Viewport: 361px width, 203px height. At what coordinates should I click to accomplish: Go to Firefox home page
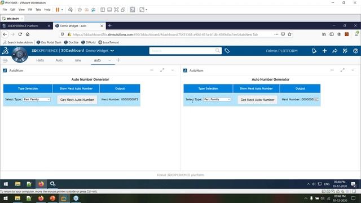click(x=28, y=34)
